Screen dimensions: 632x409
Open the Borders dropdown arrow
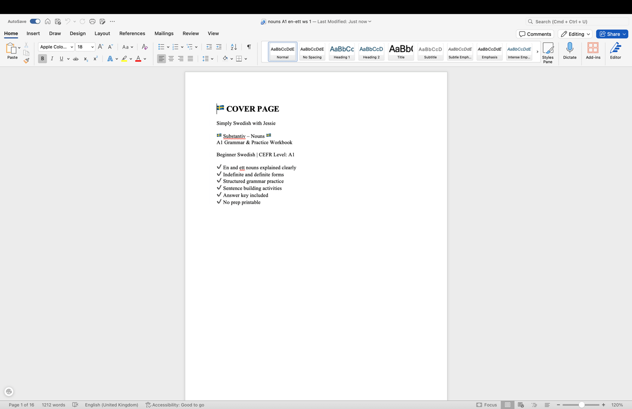point(246,59)
